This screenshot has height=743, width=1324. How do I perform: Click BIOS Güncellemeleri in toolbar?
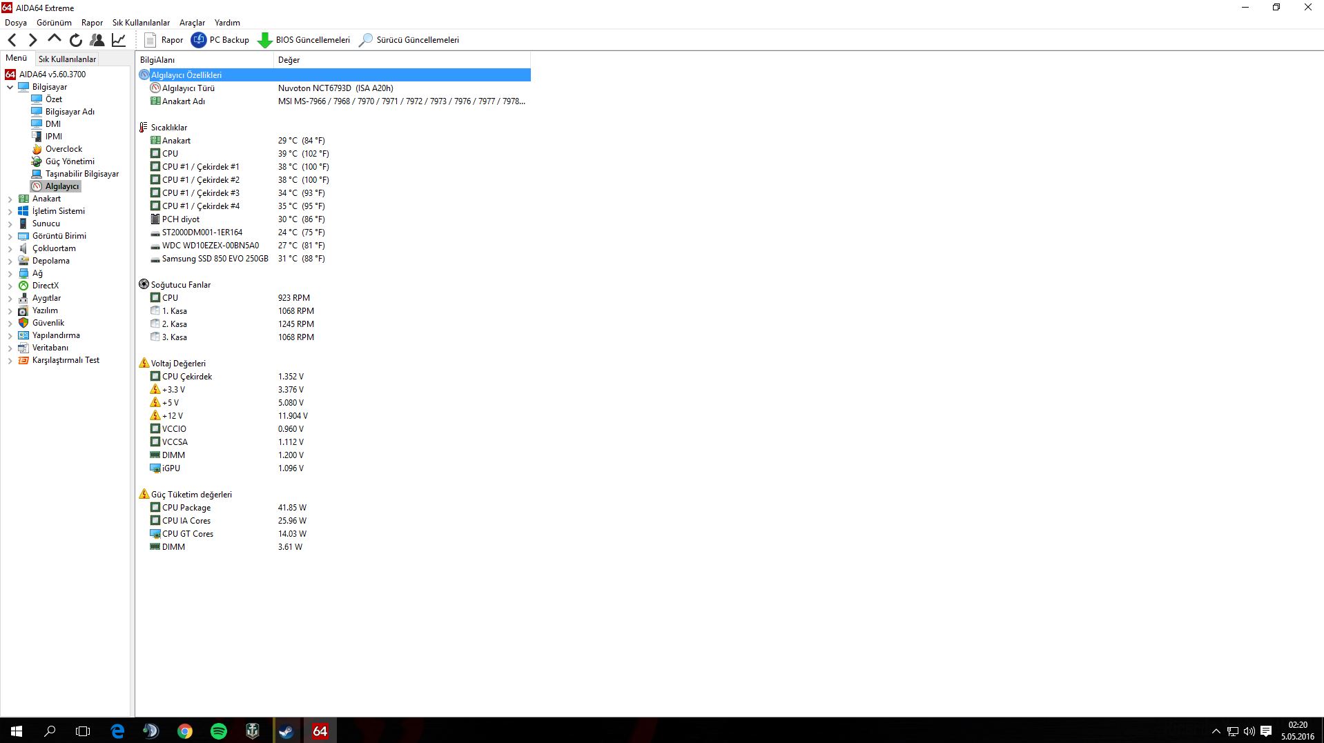pyautogui.click(x=304, y=40)
